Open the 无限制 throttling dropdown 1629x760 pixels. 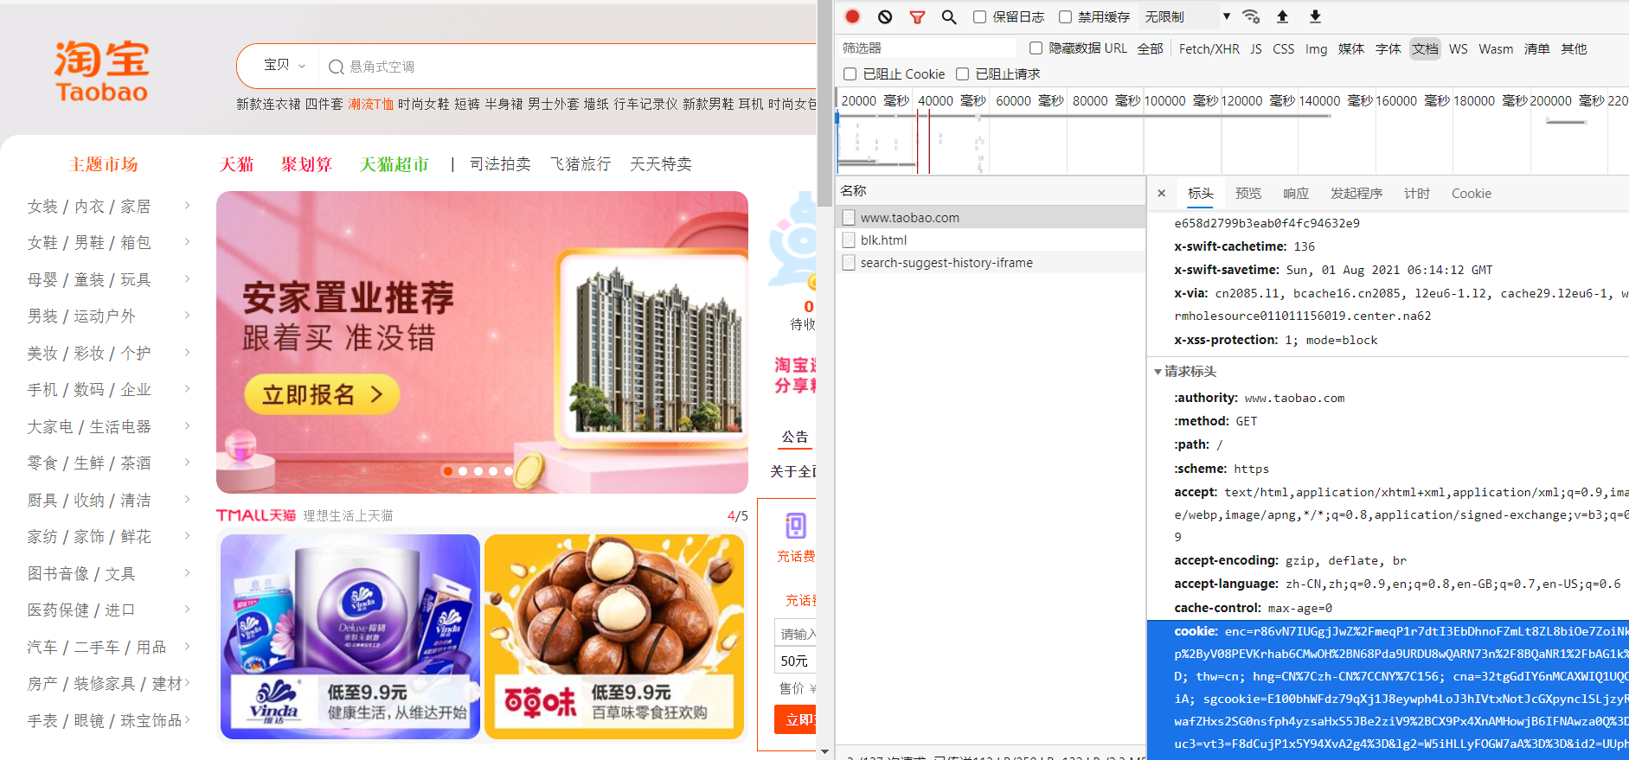click(x=1187, y=16)
